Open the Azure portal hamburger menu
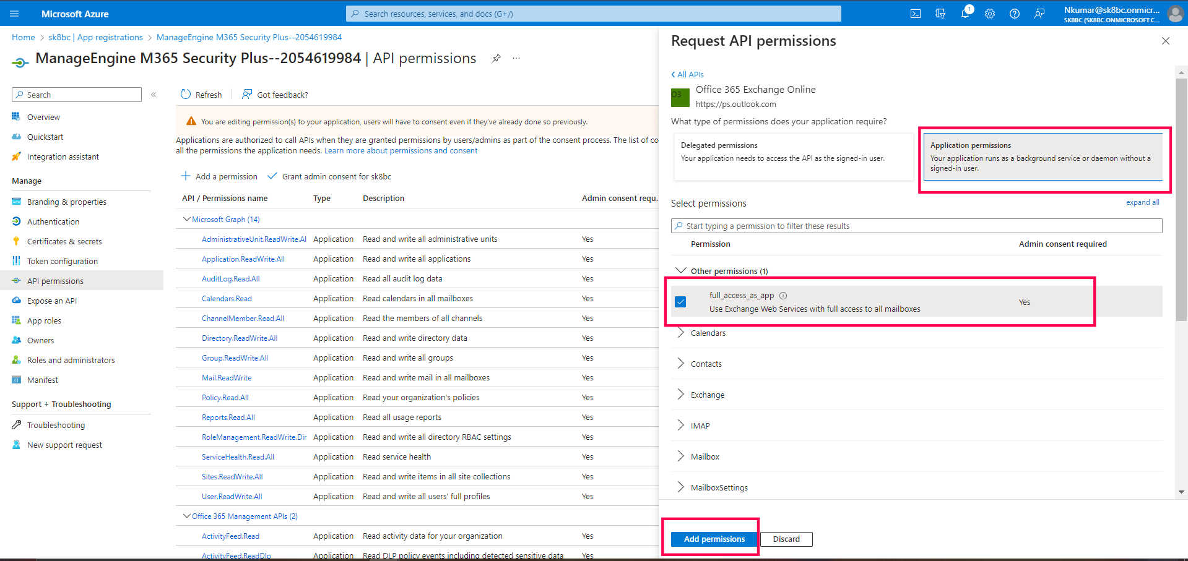The width and height of the screenshot is (1188, 561). [15, 14]
